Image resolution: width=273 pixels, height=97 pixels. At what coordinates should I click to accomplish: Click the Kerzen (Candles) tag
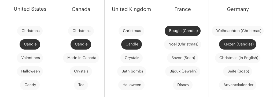click(x=238, y=44)
